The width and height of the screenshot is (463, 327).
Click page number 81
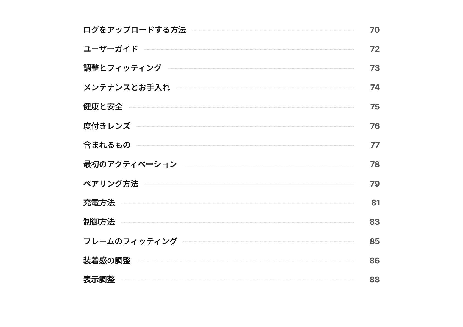(375, 203)
